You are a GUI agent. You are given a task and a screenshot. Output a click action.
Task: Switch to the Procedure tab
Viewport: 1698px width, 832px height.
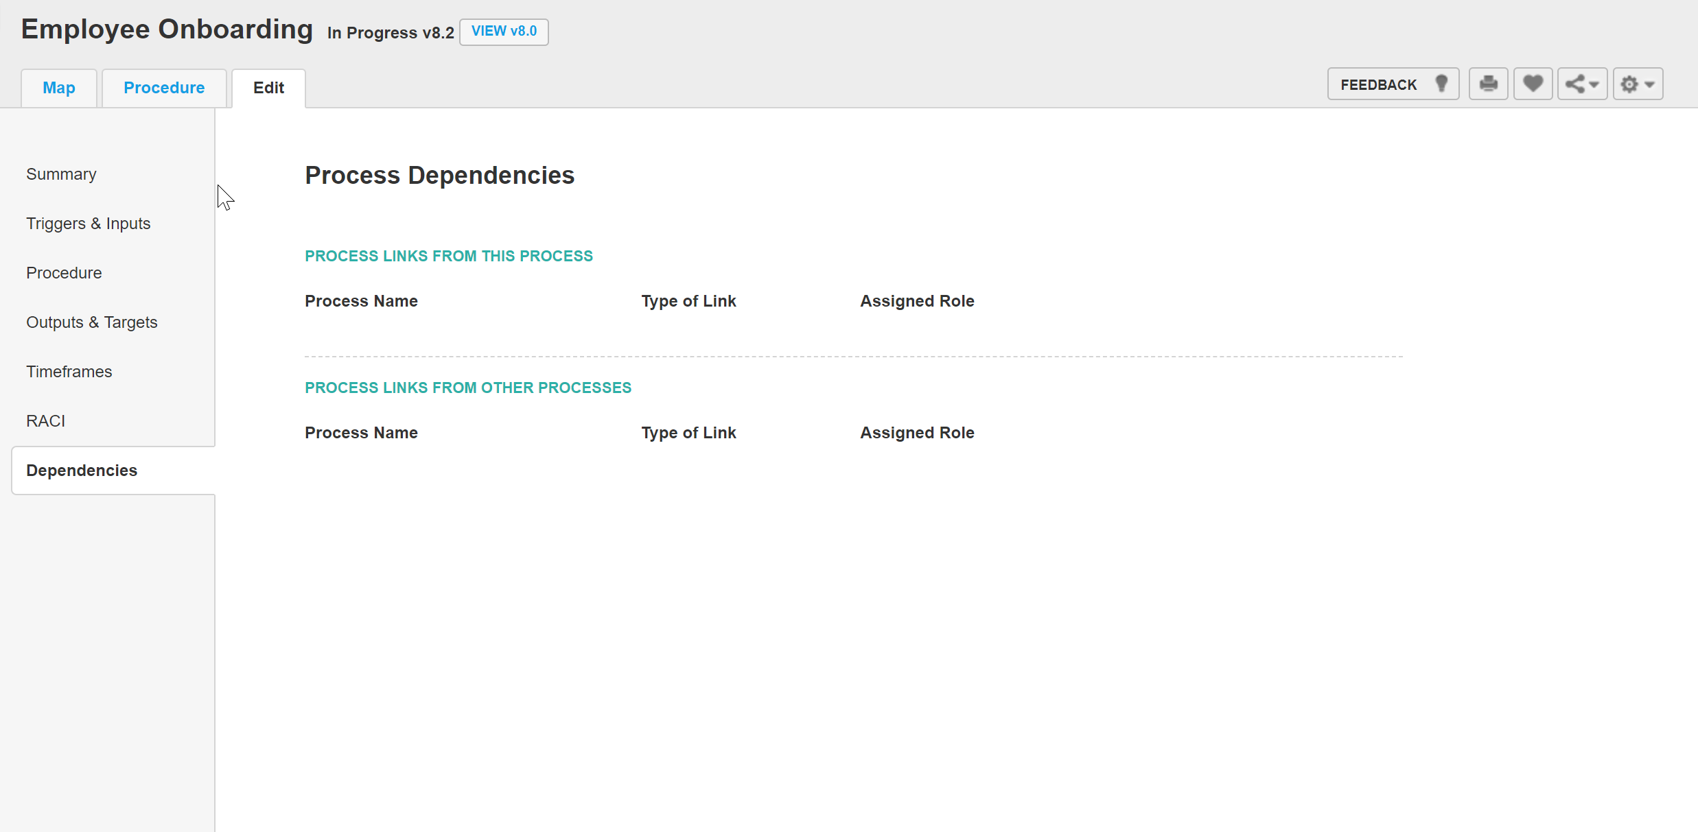point(164,88)
